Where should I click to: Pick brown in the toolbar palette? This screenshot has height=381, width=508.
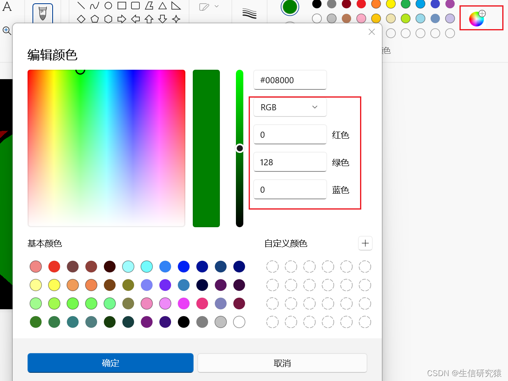coord(346,18)
